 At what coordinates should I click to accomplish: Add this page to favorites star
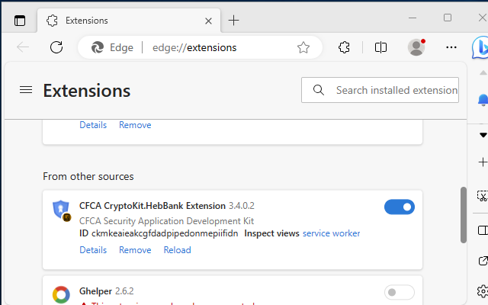[x=303, y=47]
